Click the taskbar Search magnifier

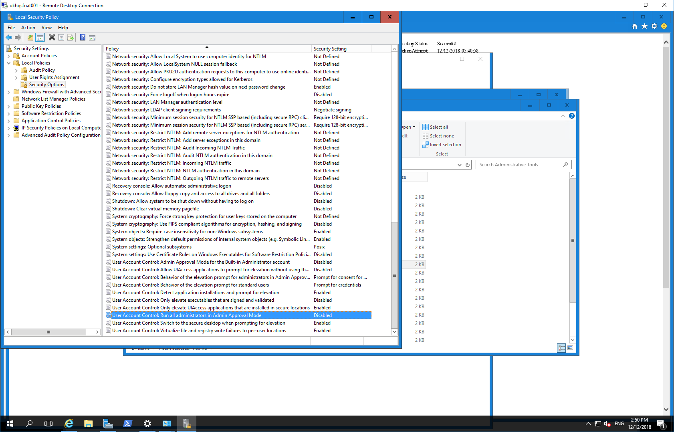[x=29, y=424]
